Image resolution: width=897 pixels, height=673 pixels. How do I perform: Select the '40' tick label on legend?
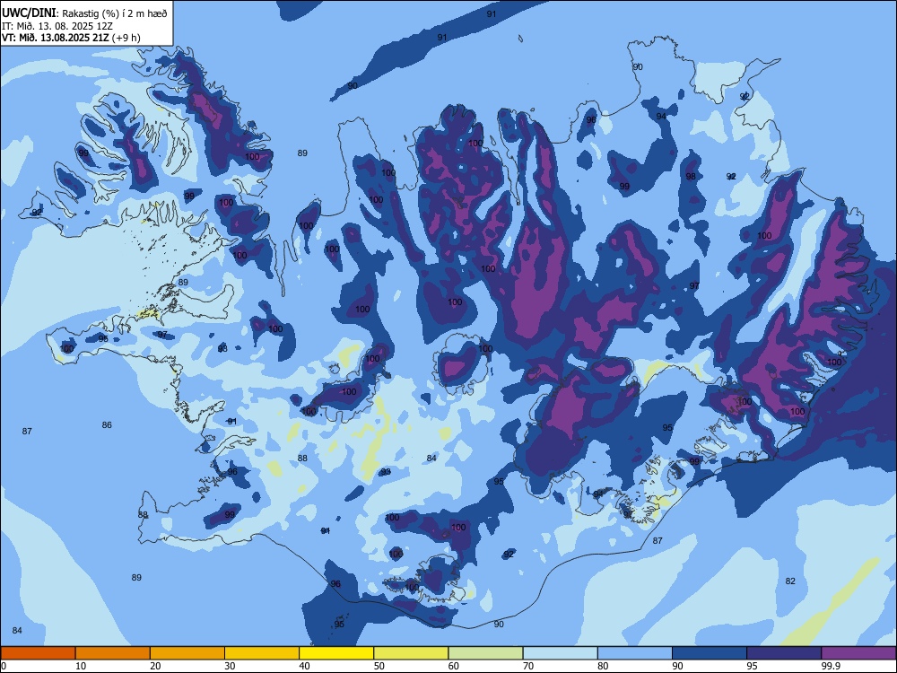click(x=304, y=666)
